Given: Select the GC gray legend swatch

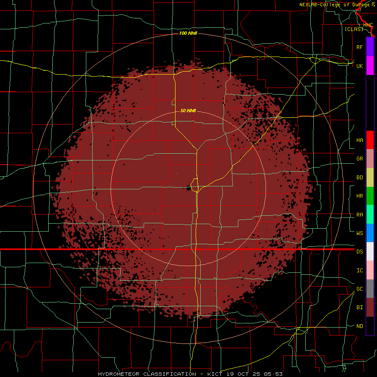Looking at the screenshot, I should pos(370,289).
